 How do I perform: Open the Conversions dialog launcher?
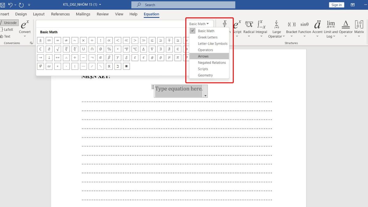click(31, 43)
